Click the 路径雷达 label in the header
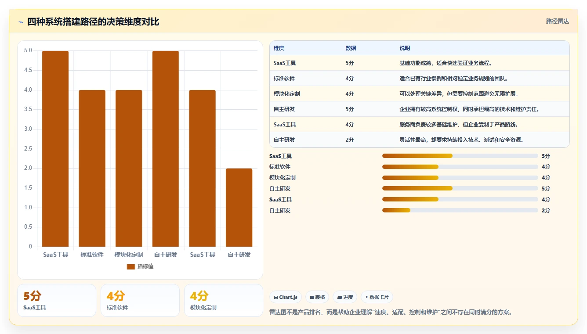The height and width of the screenshot is (334, 587). (557, 21)
